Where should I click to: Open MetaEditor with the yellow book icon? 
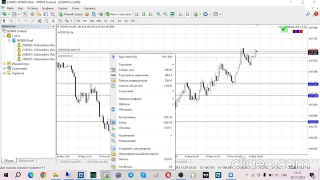[87, 14]
